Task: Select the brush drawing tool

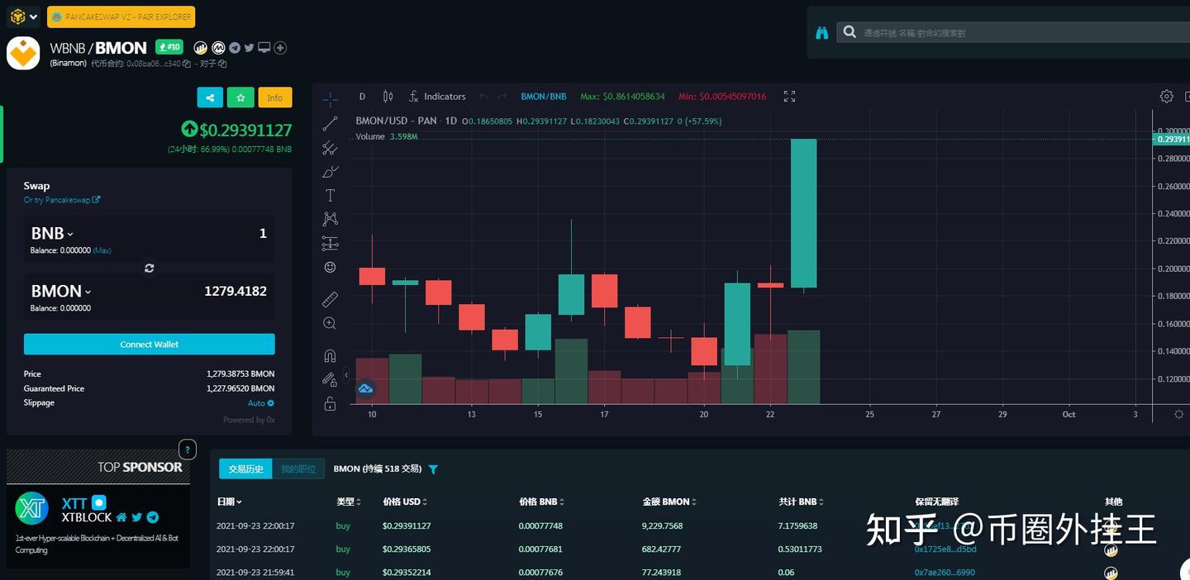Action: 330,172
